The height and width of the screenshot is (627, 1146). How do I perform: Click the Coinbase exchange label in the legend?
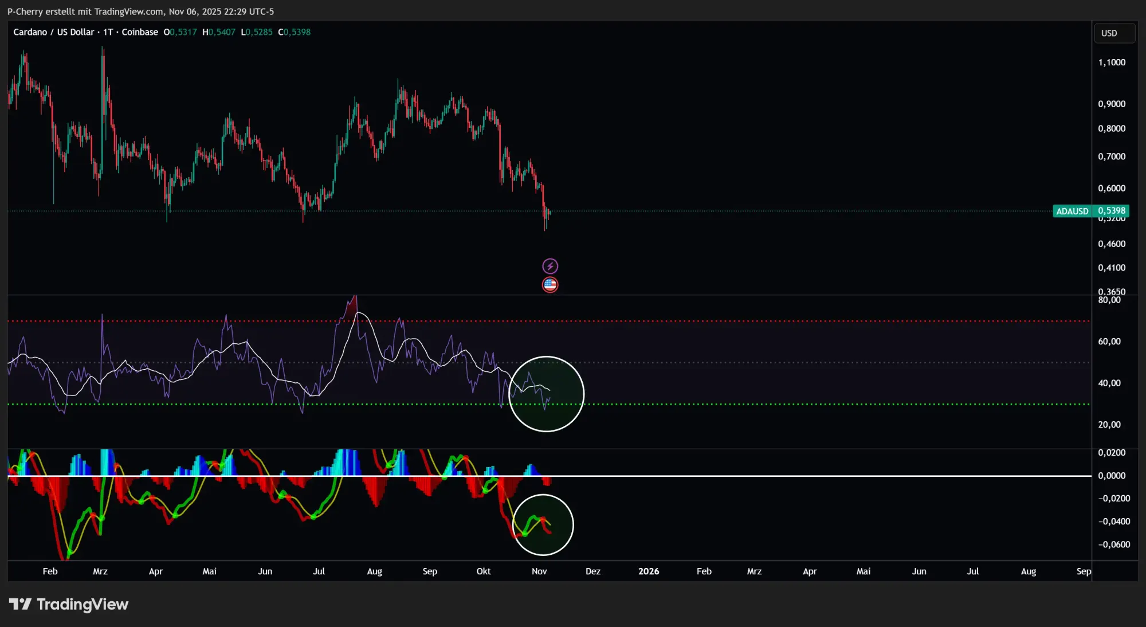(140, 32)
